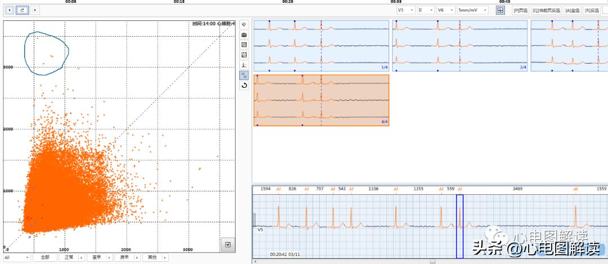Select the dotted pattern display icon
The width and height of the screenshot is (608, 264).
coord(244,44)
